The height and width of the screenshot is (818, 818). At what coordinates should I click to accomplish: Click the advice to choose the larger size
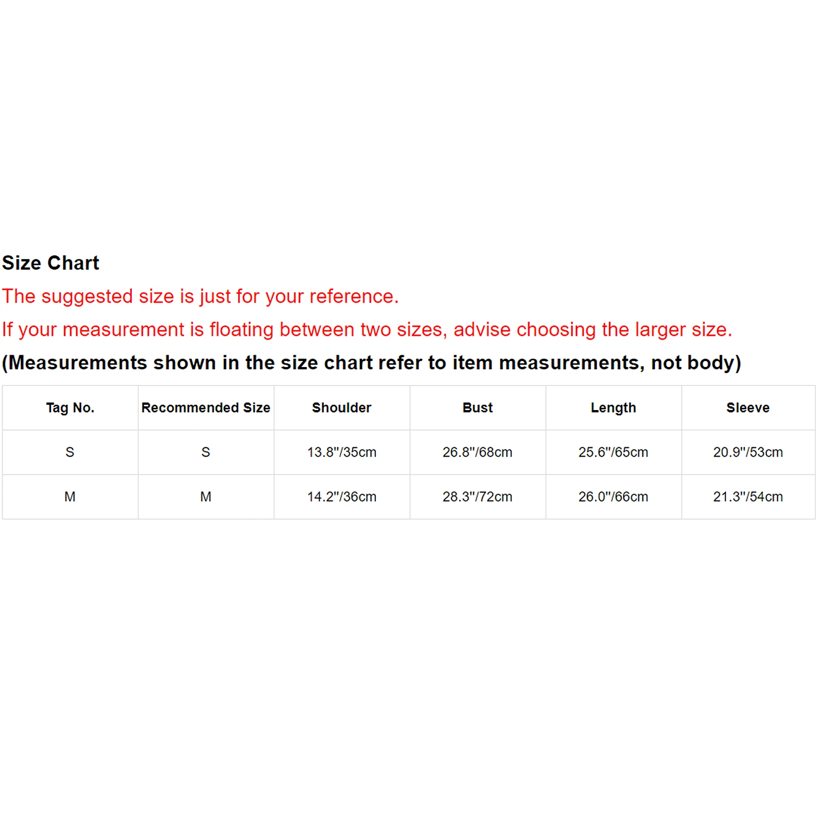coord(367,330)
